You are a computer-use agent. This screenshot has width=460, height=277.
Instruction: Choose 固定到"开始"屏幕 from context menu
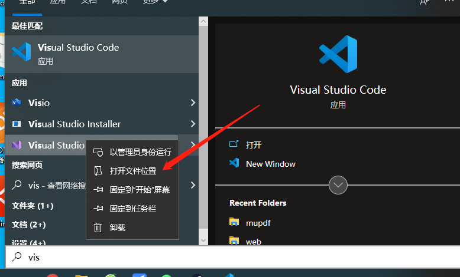[132, 190]
